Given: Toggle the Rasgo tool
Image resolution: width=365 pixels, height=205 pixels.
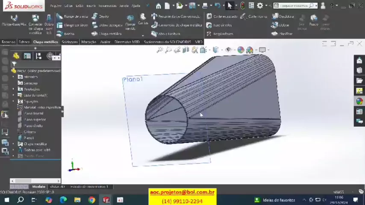Looking at the screenshot, I should [314, 20].
